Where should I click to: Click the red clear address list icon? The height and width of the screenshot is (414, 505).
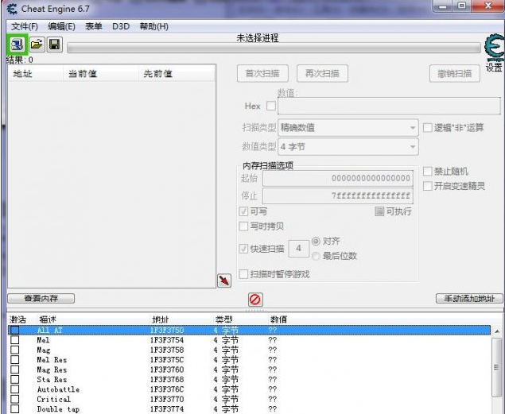[255, 300]
